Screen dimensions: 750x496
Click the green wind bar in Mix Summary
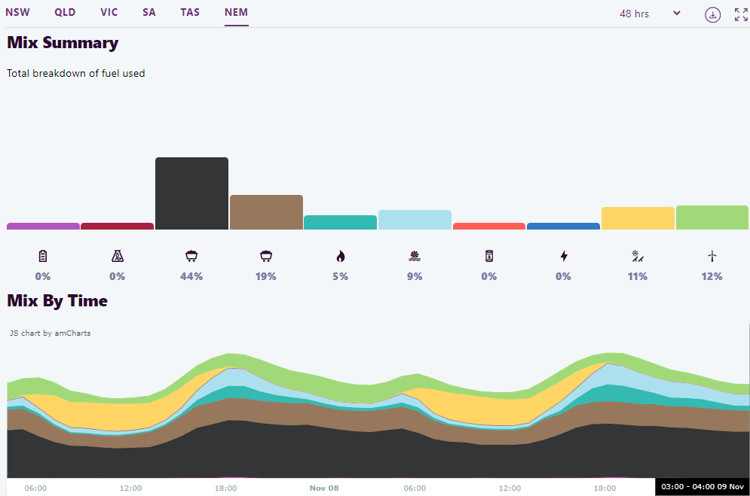coord(712,218)
